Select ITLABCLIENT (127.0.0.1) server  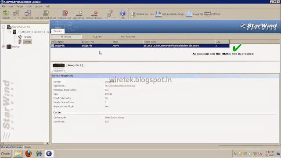click(33, 32)
